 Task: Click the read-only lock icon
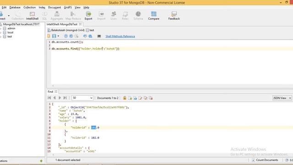(125, 98)
